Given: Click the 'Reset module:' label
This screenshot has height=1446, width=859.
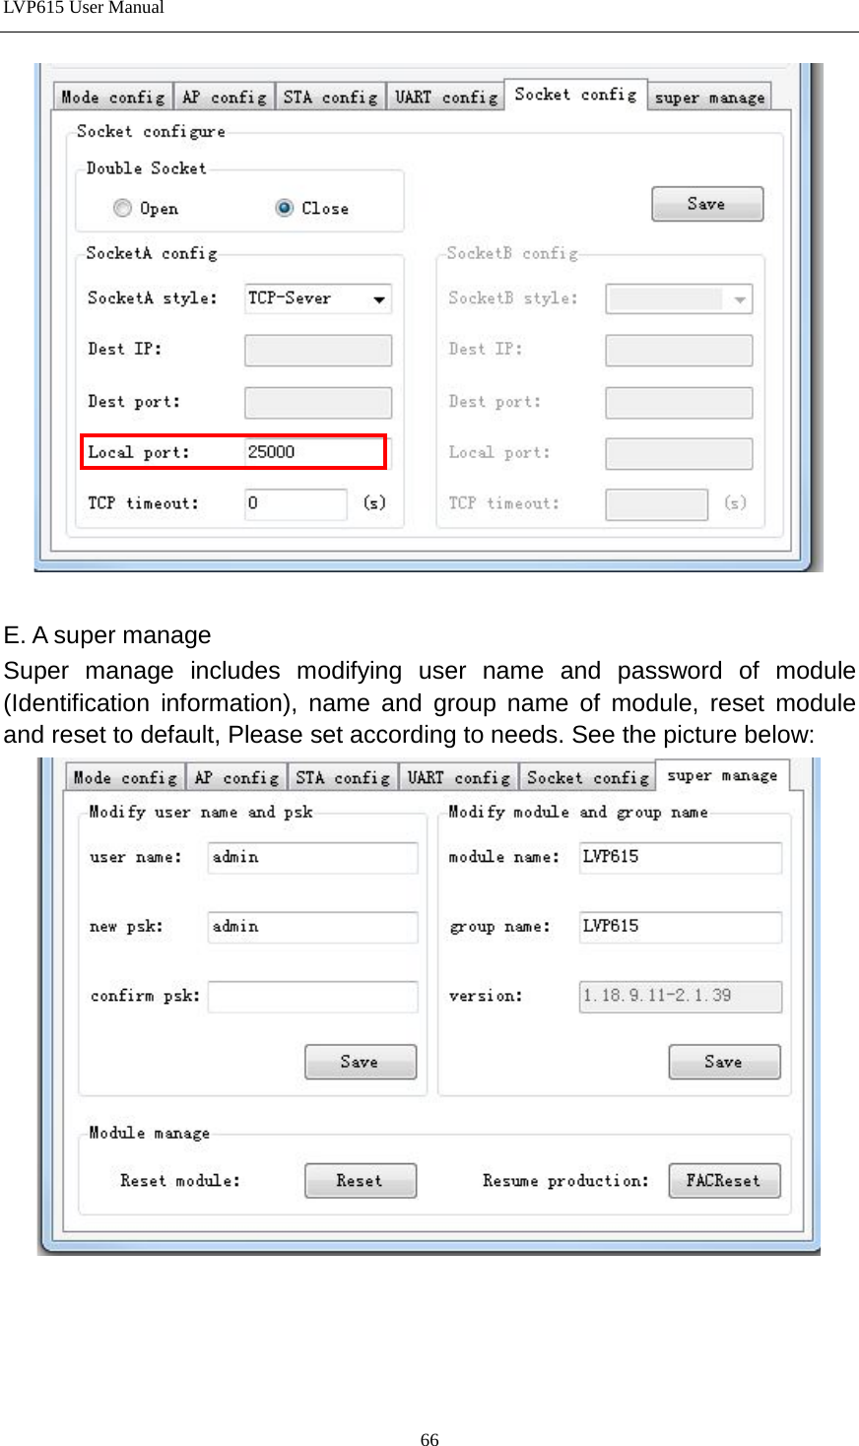Looking at the screenshot, I should pyautogui.click(x=180, y=1180).
